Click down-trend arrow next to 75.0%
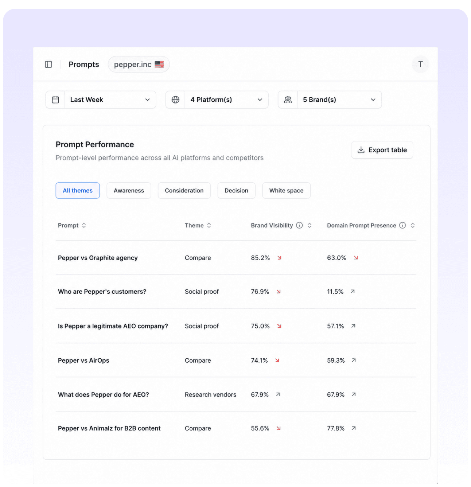This screenshot has width=471, height=487. tap(279, 326)
